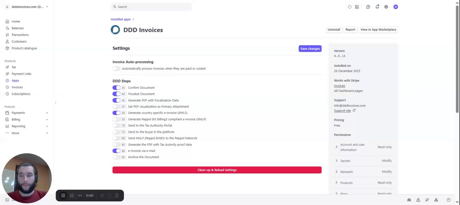
Task: Go to Customers in the sidebar
Action: coord(19,42)
